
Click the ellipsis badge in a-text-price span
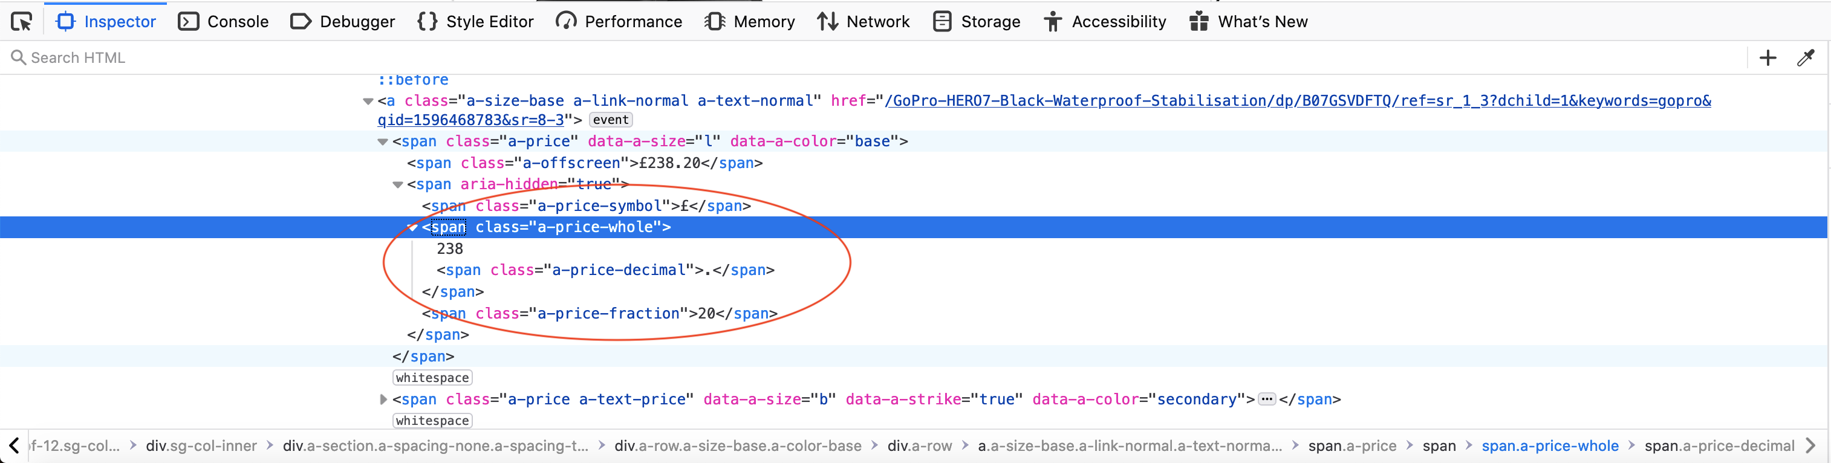point(1267,399)
